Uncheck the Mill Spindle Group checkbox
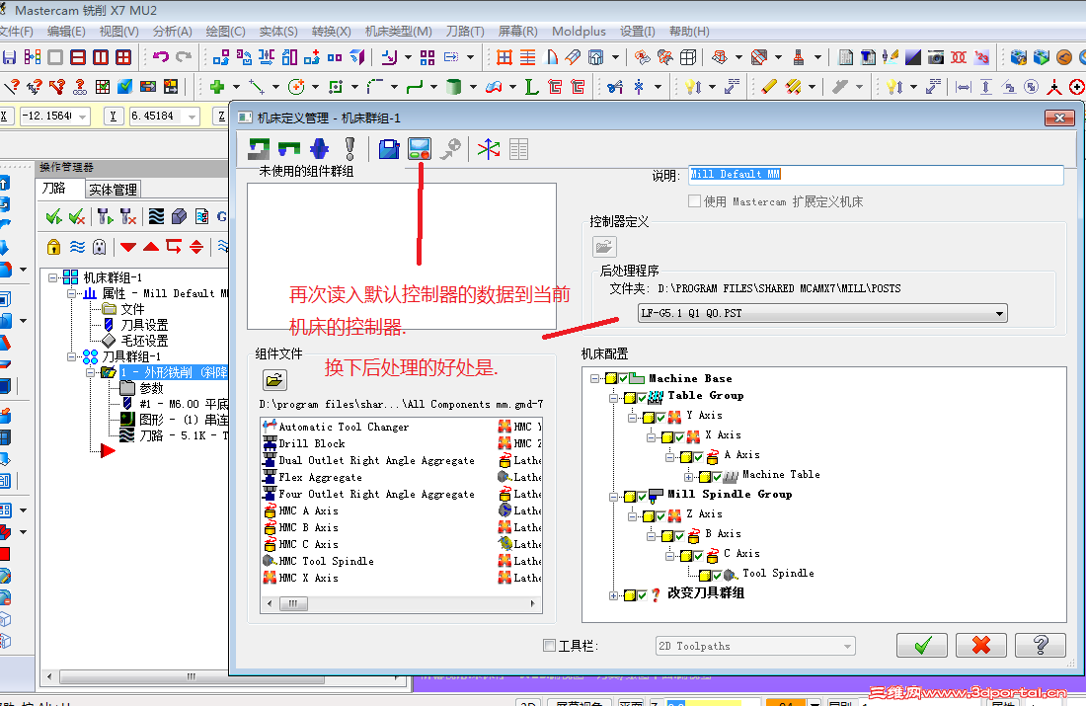The width and height of the screenshot is (1086, 706). tap(642, 496)
